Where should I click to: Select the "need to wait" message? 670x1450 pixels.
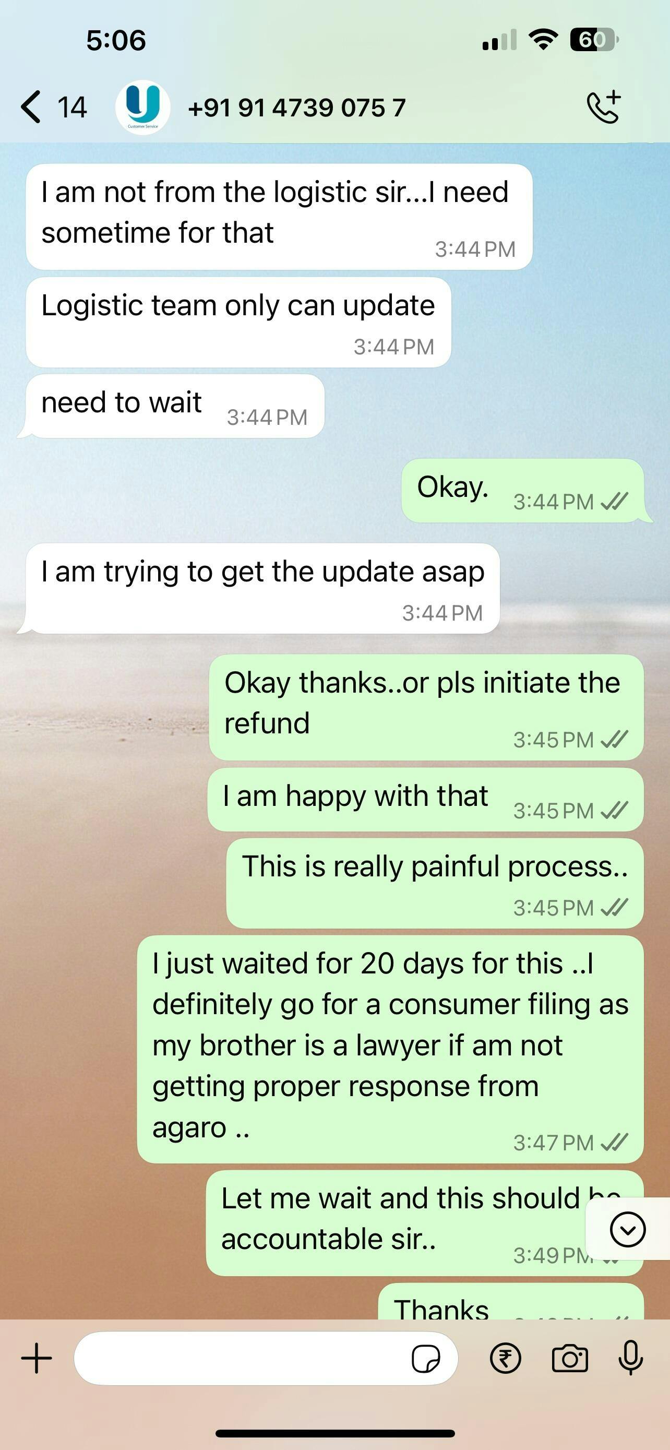point(175,406)
